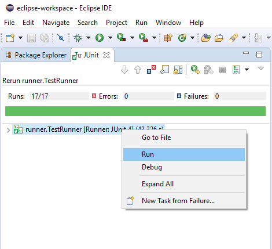
Task: Click the green Run launch icon
Action: (100, 38)
